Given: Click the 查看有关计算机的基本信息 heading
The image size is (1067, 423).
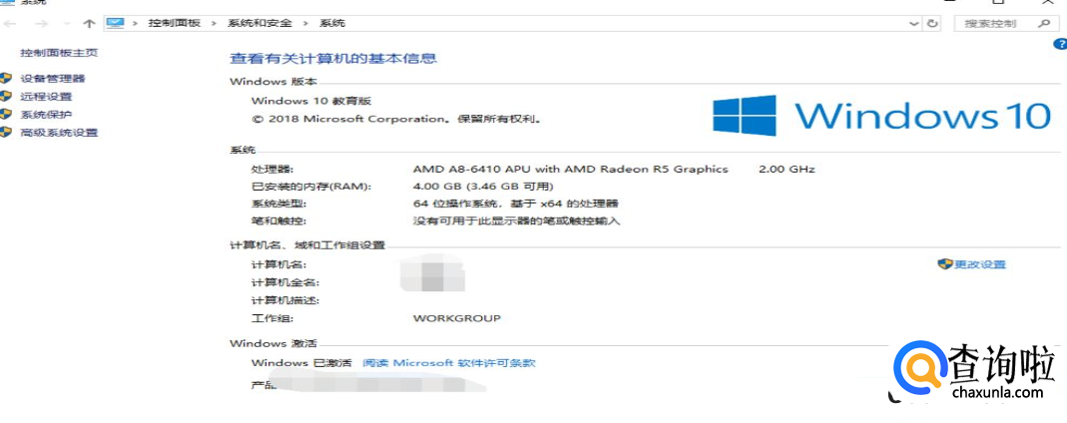Looking at the screenshot, I should coord(333,59).
